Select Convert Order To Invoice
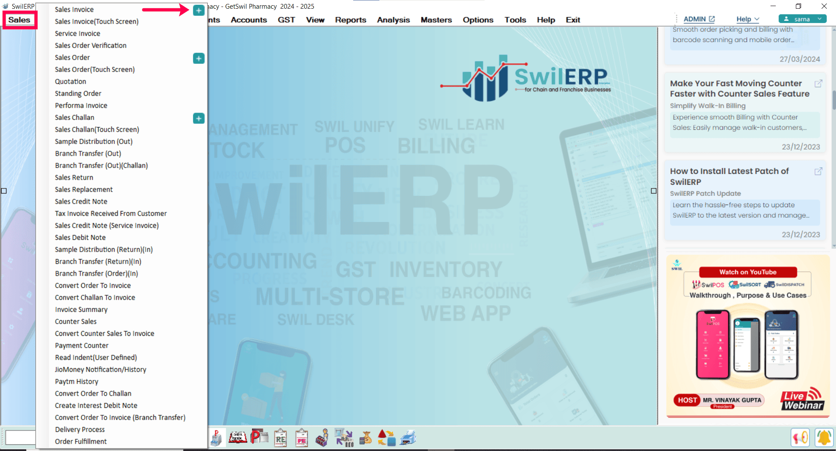The image size is (836, 451). 93,285
